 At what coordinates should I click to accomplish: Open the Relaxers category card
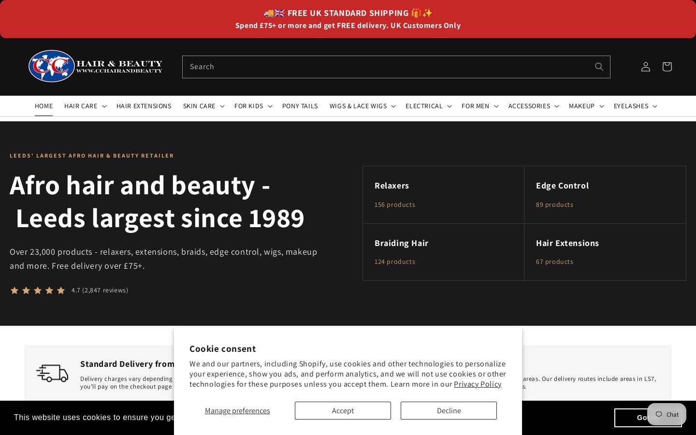443,195
